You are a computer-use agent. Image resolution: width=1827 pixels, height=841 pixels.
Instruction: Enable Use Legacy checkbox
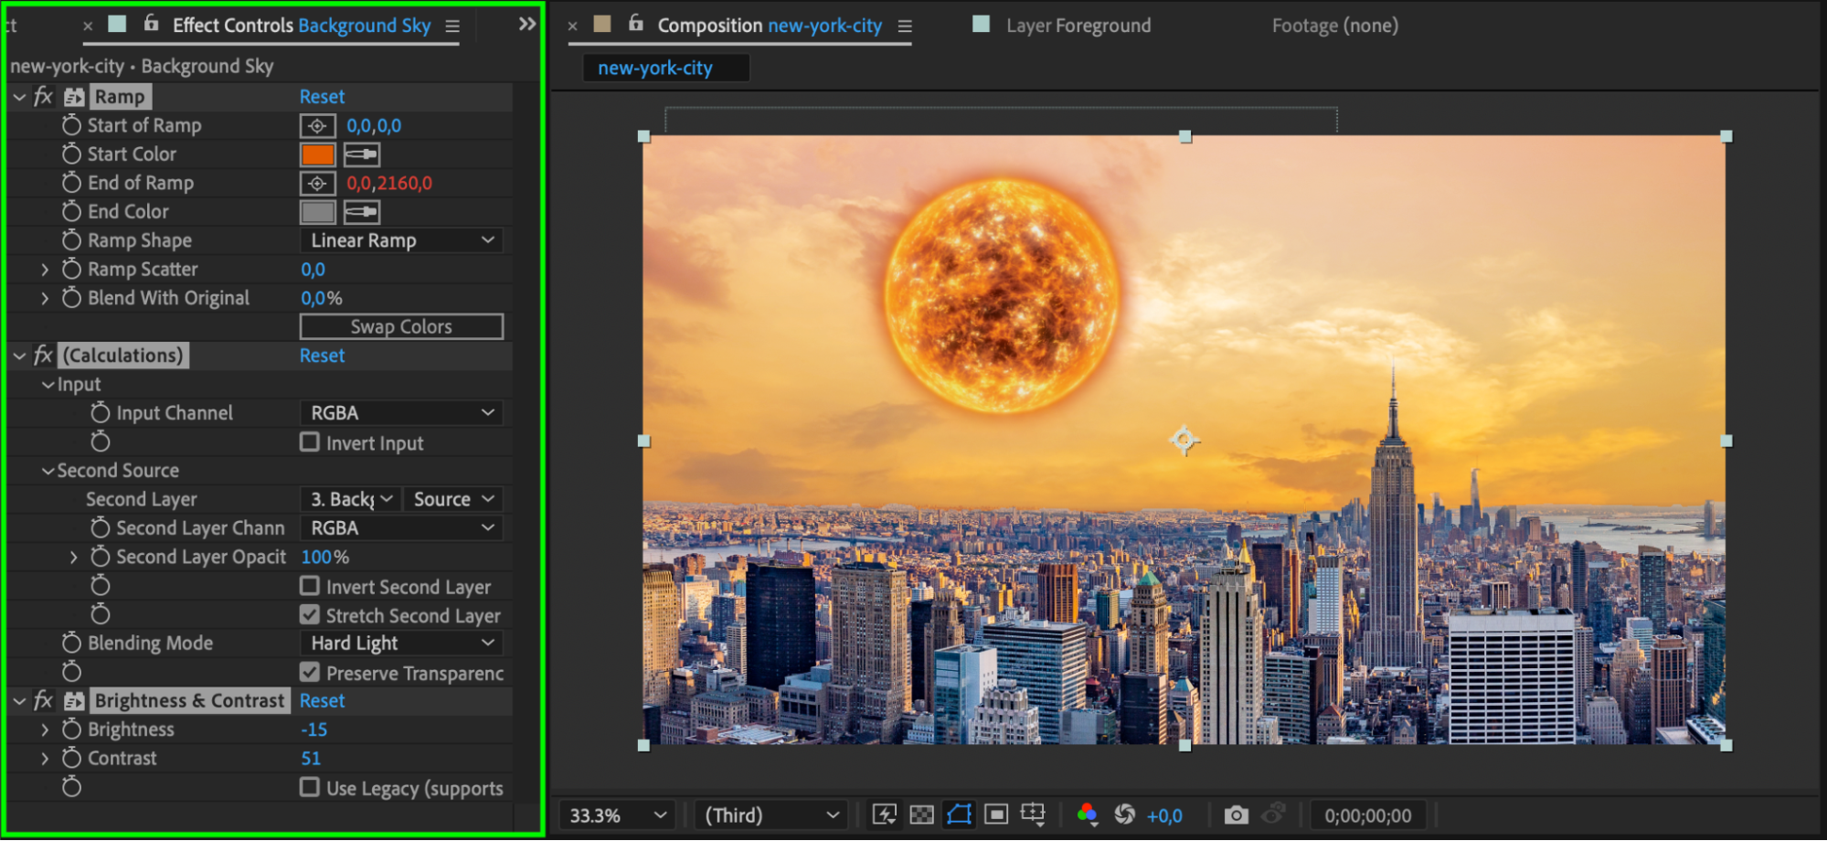[310, 787]
